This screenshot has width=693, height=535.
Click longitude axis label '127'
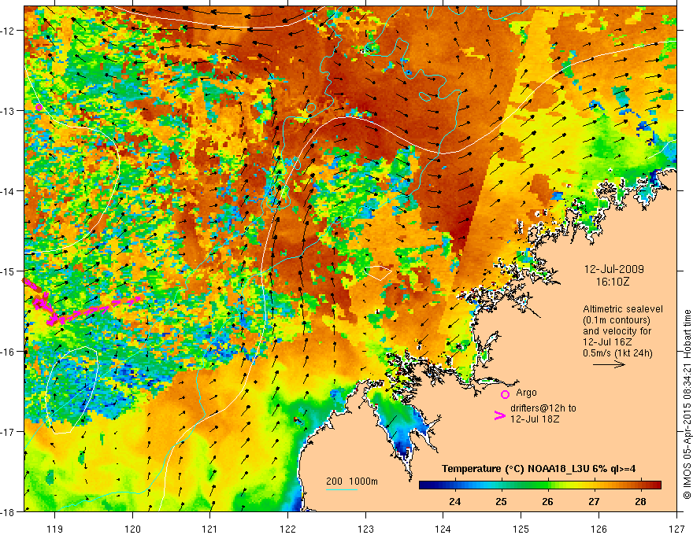point(676,529)
